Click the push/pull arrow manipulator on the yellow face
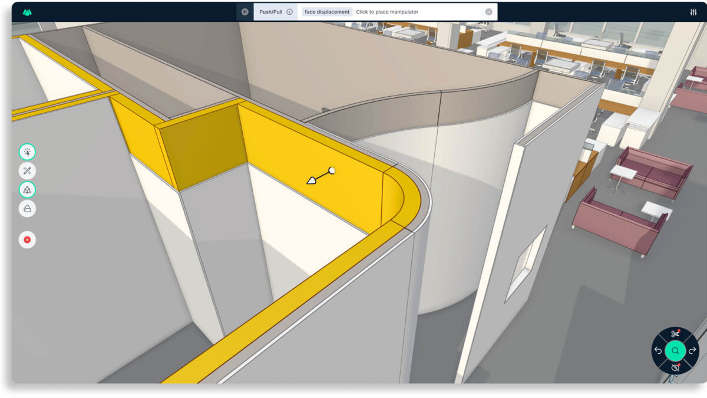Screen dimensions: 707x398 [x=312, y=180]
